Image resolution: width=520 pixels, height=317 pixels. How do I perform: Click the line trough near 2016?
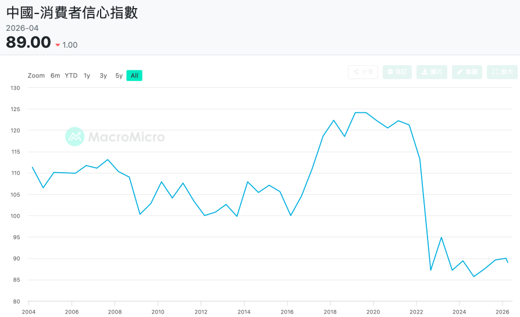pos(290,216)
